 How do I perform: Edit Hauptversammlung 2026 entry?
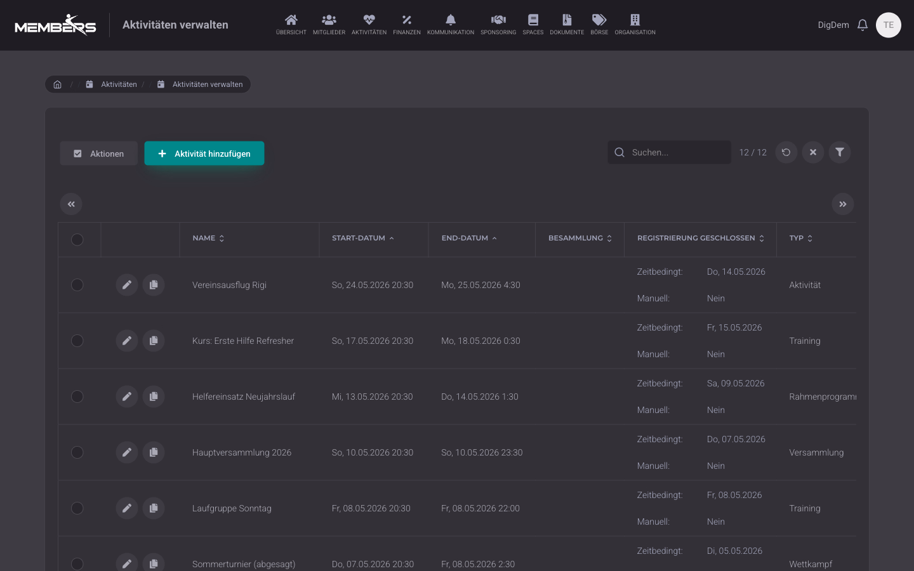point(127,452)
